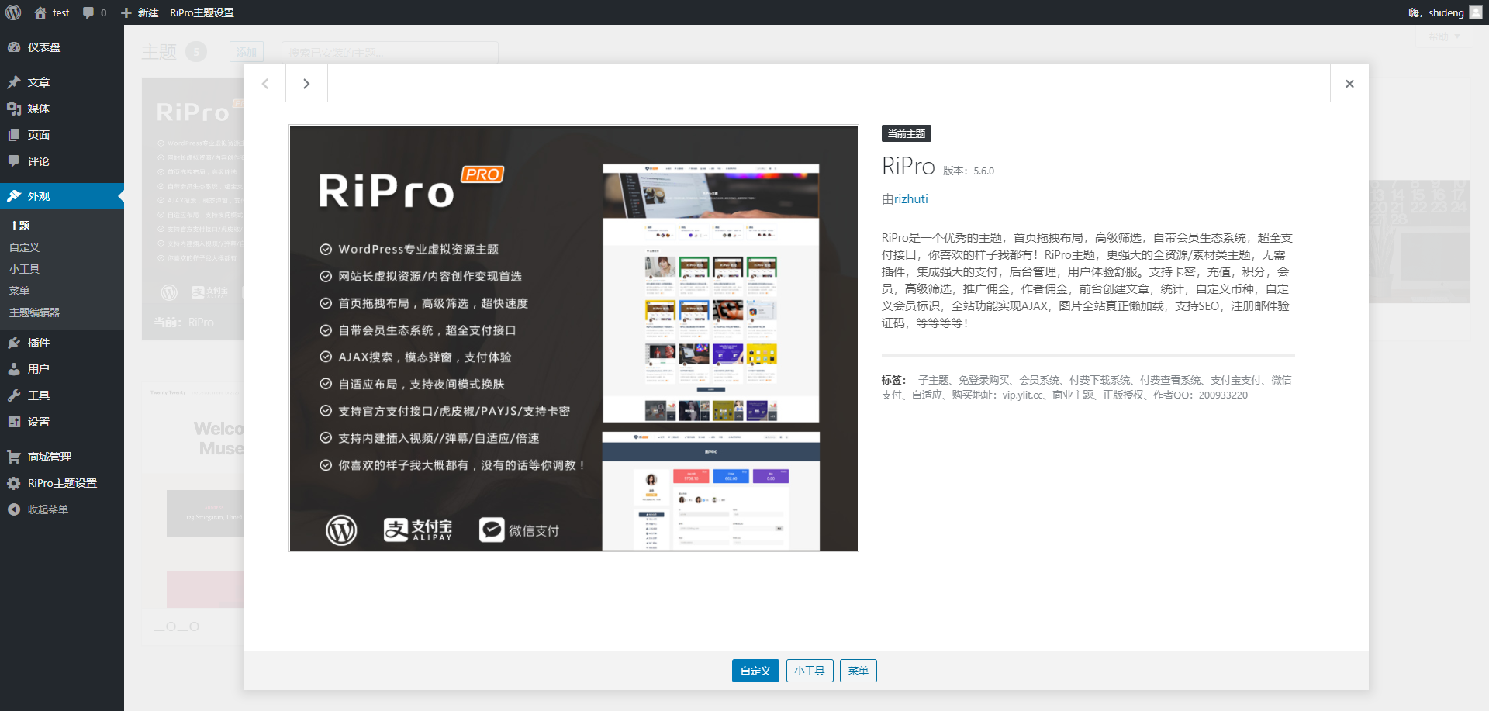Click the 新建 plus button
The width and height of the screenshot is (1489, 711).
(x=140, y=12)
